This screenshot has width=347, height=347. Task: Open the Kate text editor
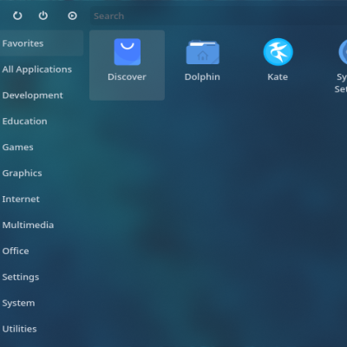tap(278, 65)
